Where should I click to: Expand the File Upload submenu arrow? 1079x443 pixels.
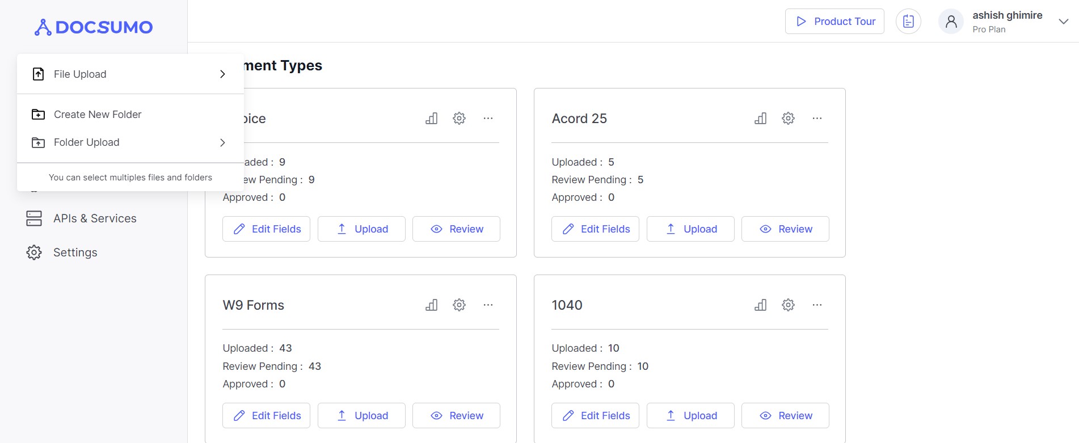click(x=222, y=74)
